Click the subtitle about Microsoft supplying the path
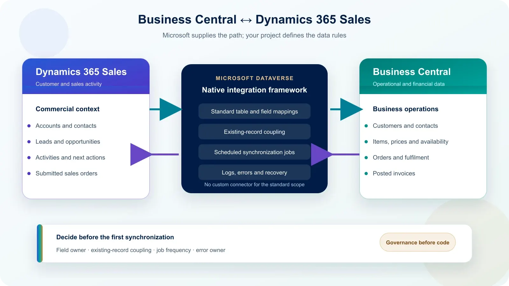Viewport: 509px width, 286px height. click(x=254, y=35)
